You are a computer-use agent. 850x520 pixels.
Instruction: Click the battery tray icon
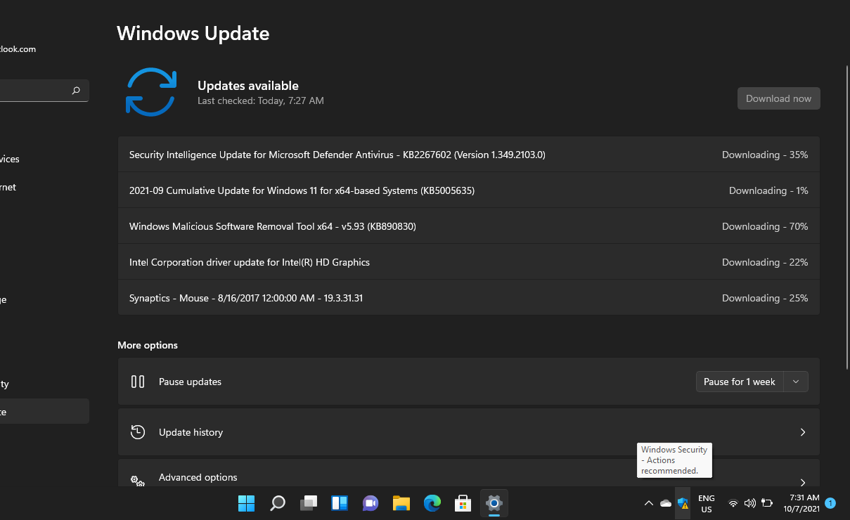[767, 503]
